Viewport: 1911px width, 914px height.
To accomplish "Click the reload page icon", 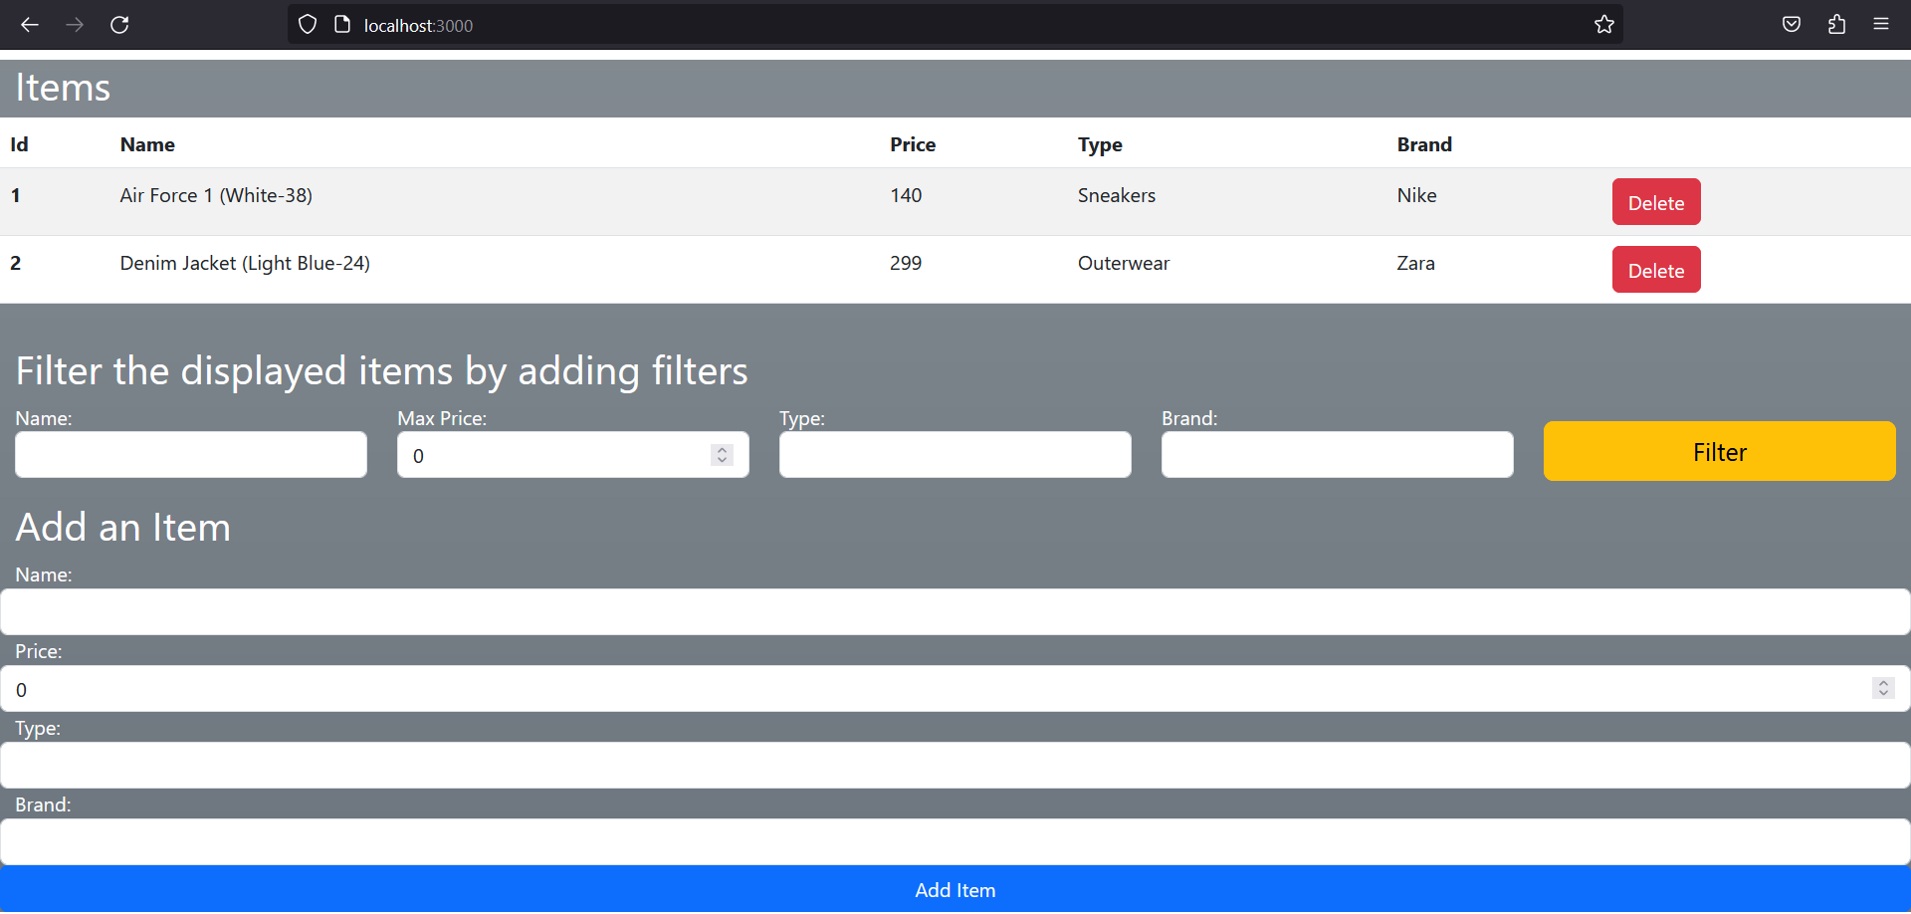I will pos(119,25).
